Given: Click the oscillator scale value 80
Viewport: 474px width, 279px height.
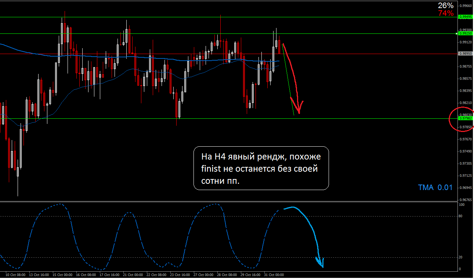Looking at the screenshot, I should point(461,216).
